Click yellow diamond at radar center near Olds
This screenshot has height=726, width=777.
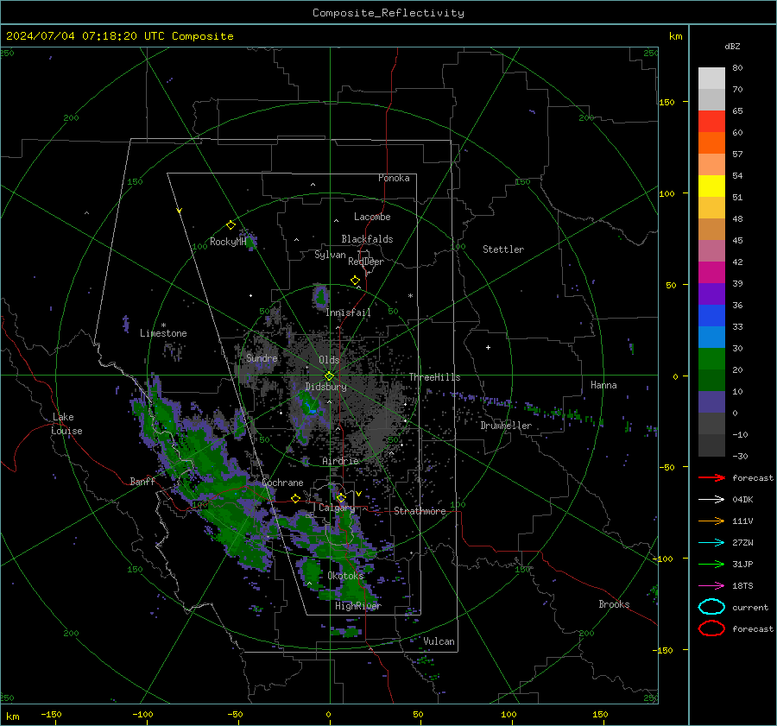click(329, 376)
